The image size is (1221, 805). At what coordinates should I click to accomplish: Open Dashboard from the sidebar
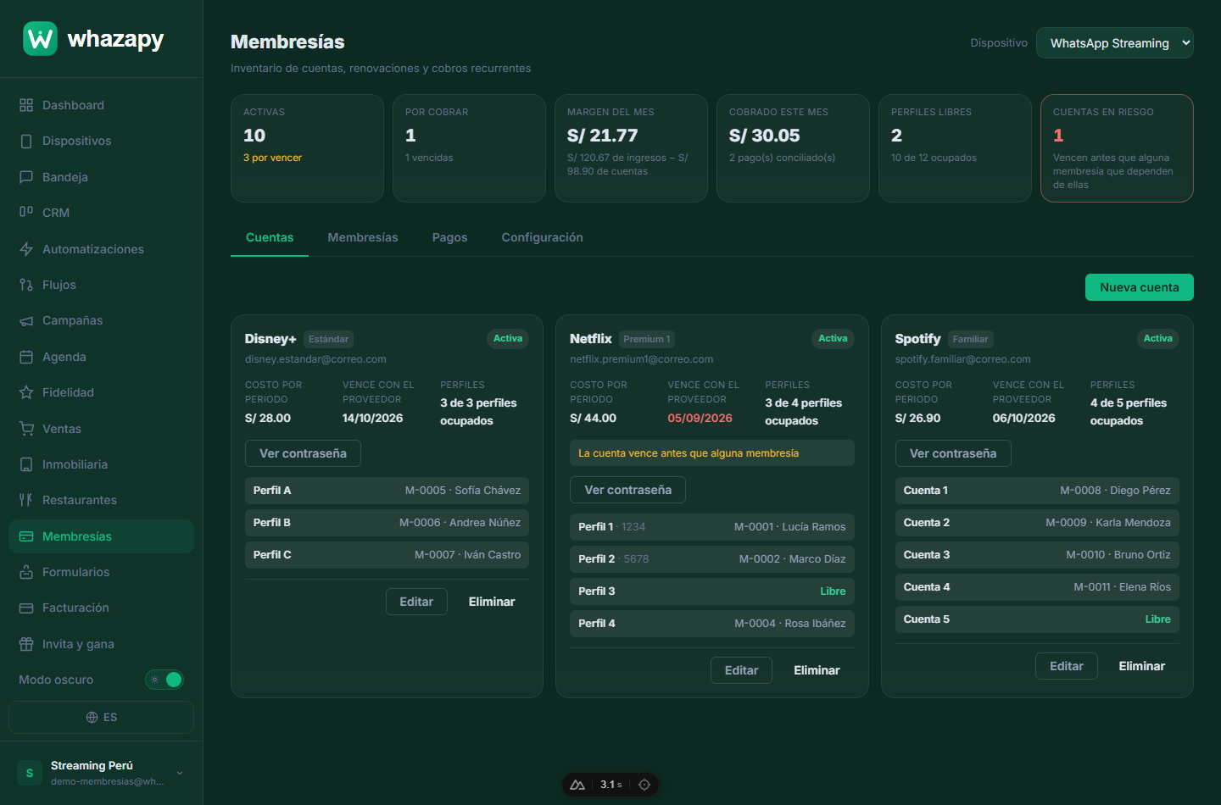tap(101, 105)
